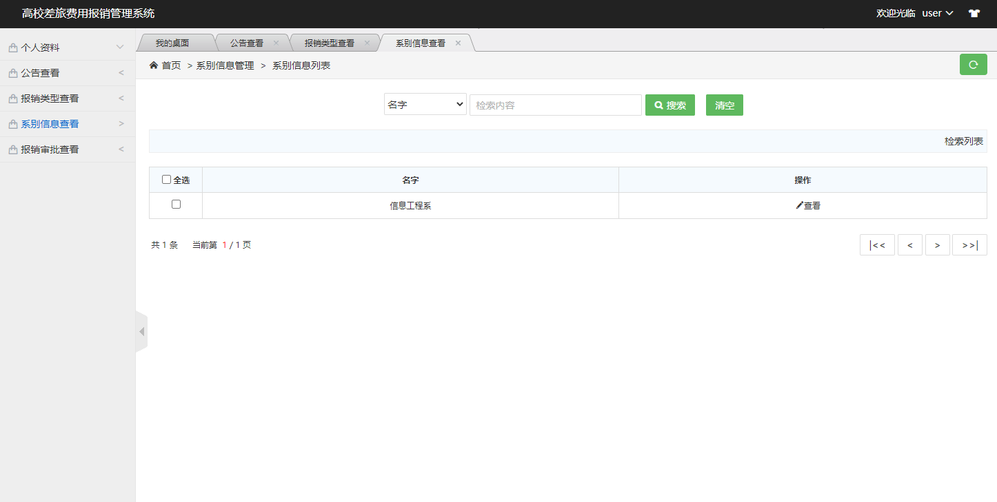Click the 信息工程系 name cell
The image size is (997, 502).
tap(410, 205)
